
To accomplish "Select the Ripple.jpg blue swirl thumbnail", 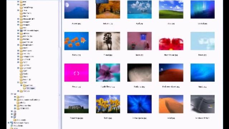I will (203, 72).
